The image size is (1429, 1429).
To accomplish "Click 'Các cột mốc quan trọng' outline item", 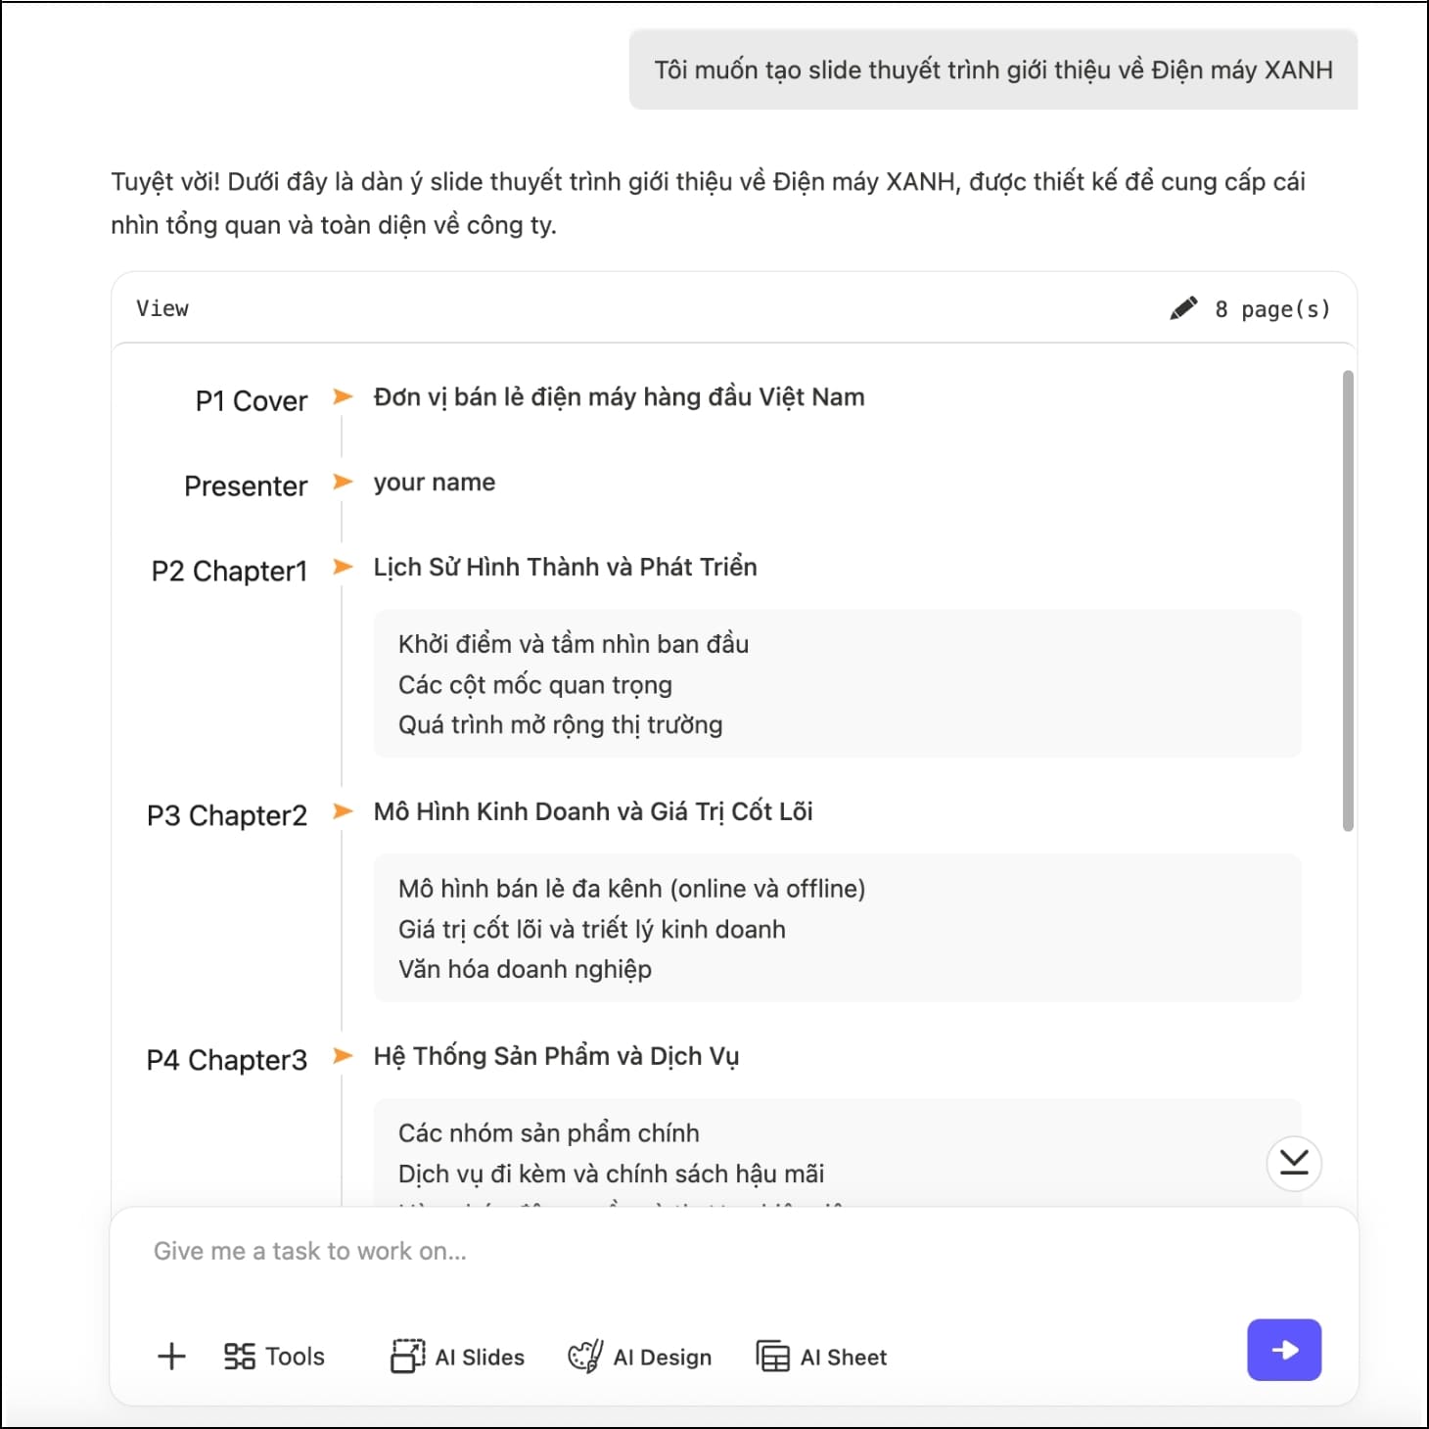I will point(534,685).
